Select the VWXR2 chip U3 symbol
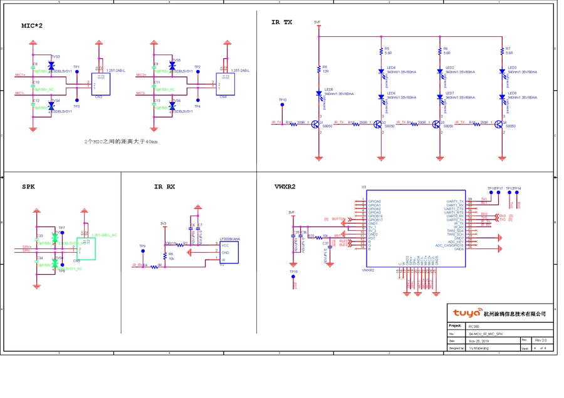 coord(416,230)
